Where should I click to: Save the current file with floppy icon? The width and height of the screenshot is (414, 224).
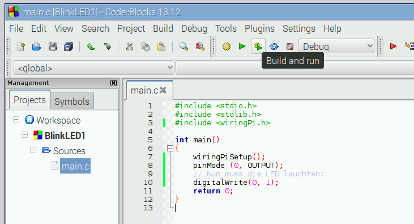pos(53,47)
